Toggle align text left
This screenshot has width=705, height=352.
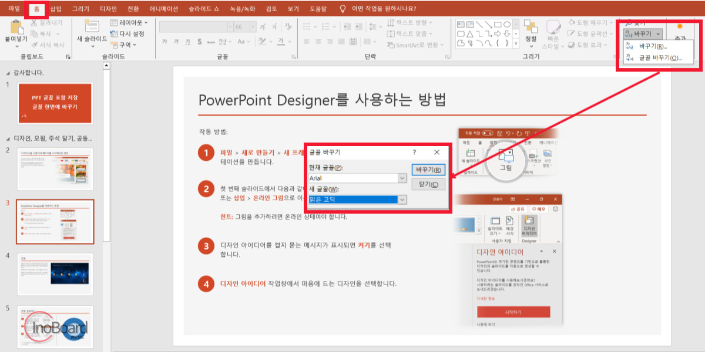[306, 42]
